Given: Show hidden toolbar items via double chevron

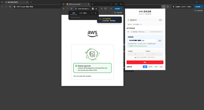Looking at the screenshot, I should click(x=111, y=9).
